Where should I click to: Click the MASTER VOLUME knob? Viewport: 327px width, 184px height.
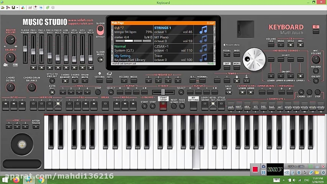coord(10,40)
